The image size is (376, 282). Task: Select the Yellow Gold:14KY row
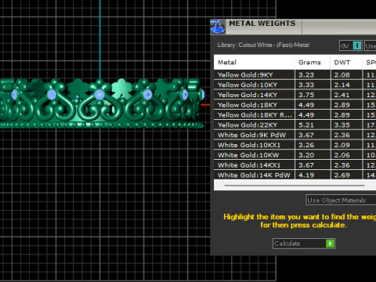[295, 95]
